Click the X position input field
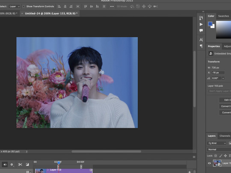This screenshot has width=231, height=173. 218,73
